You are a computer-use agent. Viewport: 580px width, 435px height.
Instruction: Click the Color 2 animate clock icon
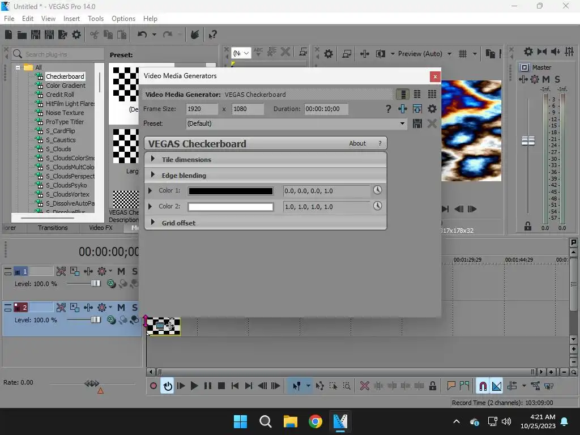coord(377,206)
